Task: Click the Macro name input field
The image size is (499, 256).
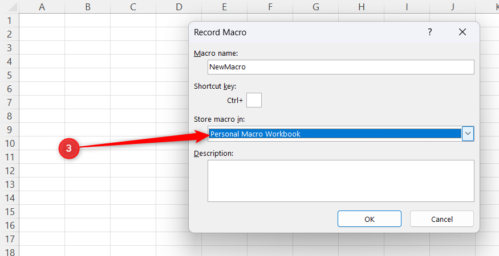Action: [x=341, y=67]
